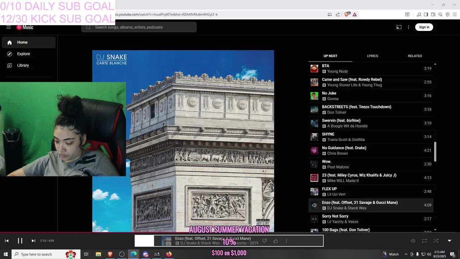This screenshot has width=460, height=259.
Task: Open Brave Shields lion icon
Action: tap(347, 14)
